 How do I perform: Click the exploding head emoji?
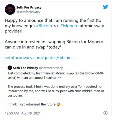(x=59, y=104)
